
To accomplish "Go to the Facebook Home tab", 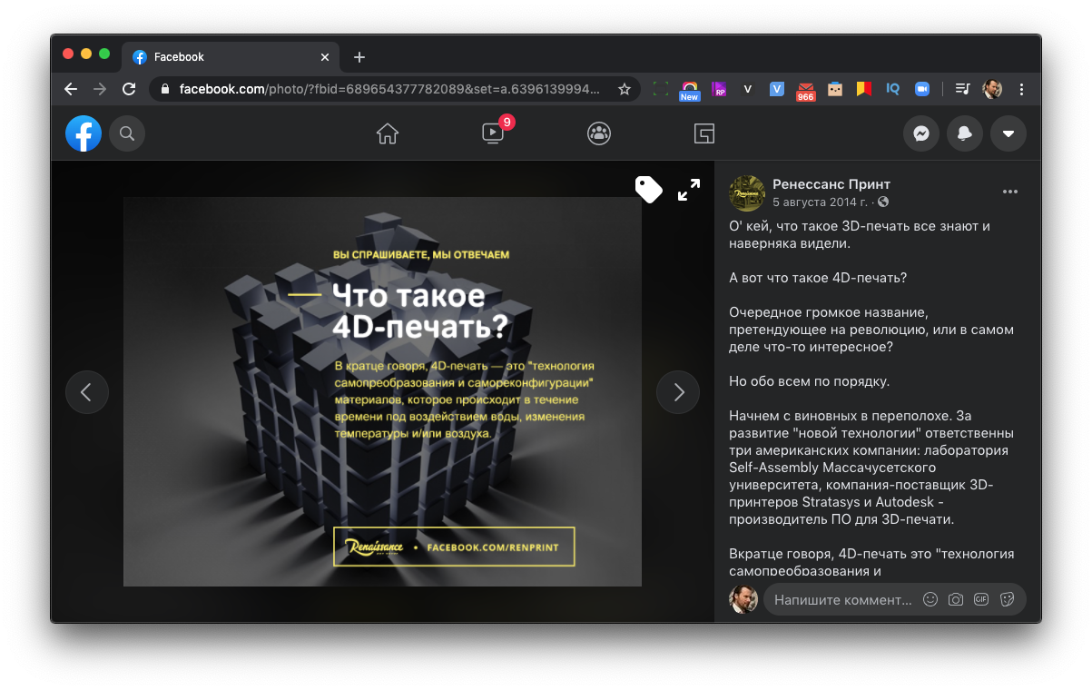I will point(388,133).
